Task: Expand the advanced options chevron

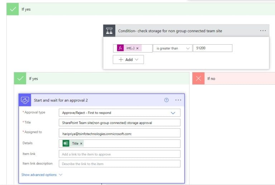Action: (61, 175)
